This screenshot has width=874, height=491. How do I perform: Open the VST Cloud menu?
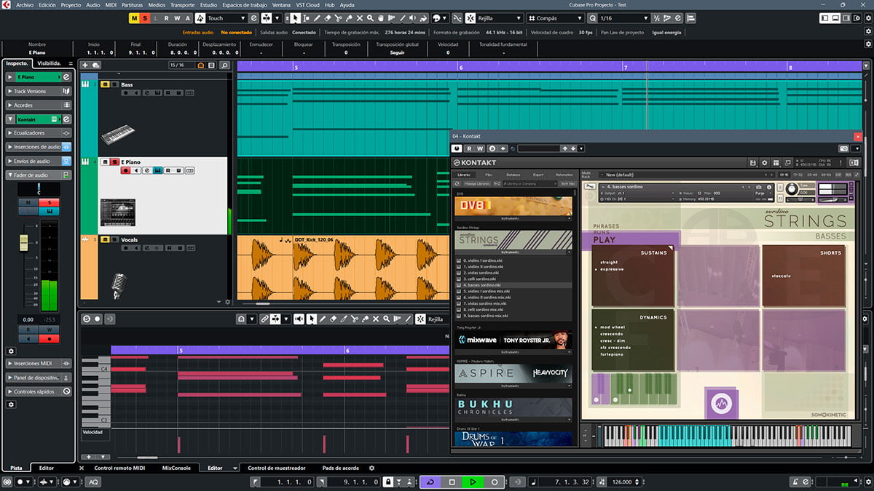pyautogui.click(x=307, y=4)
